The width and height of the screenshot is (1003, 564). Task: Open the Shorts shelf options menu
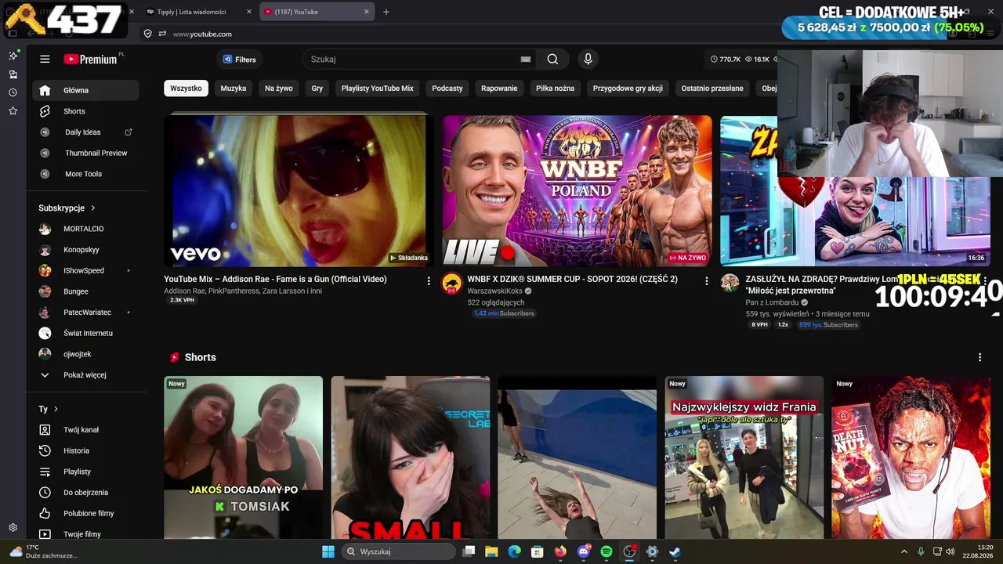click(979, 357)
